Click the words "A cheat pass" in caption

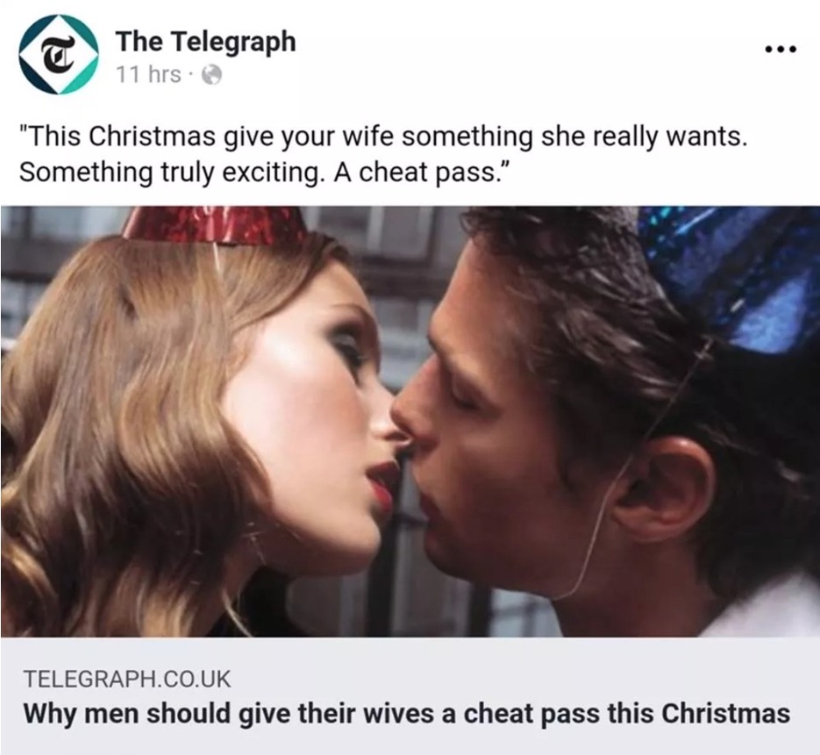click(x=417, y=173)
